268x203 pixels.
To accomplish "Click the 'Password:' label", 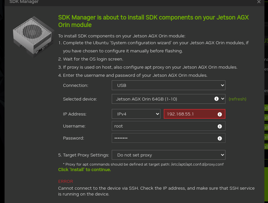I will point(73,138).
